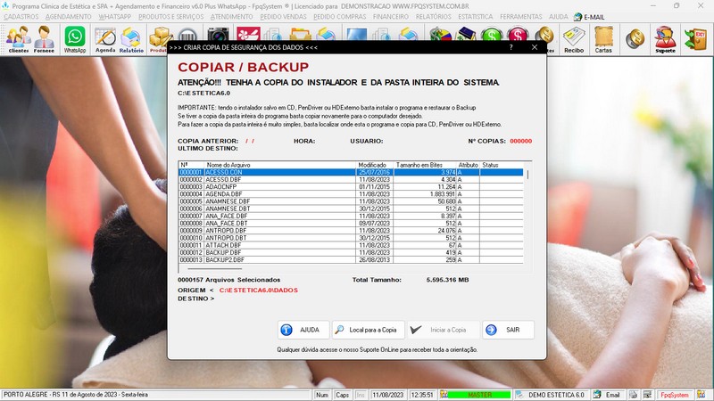Viewport: 714px width, 401px height.
Task: Open the Cartas toolbar icon
Action: pyautogui.click(x=603, y=39)
